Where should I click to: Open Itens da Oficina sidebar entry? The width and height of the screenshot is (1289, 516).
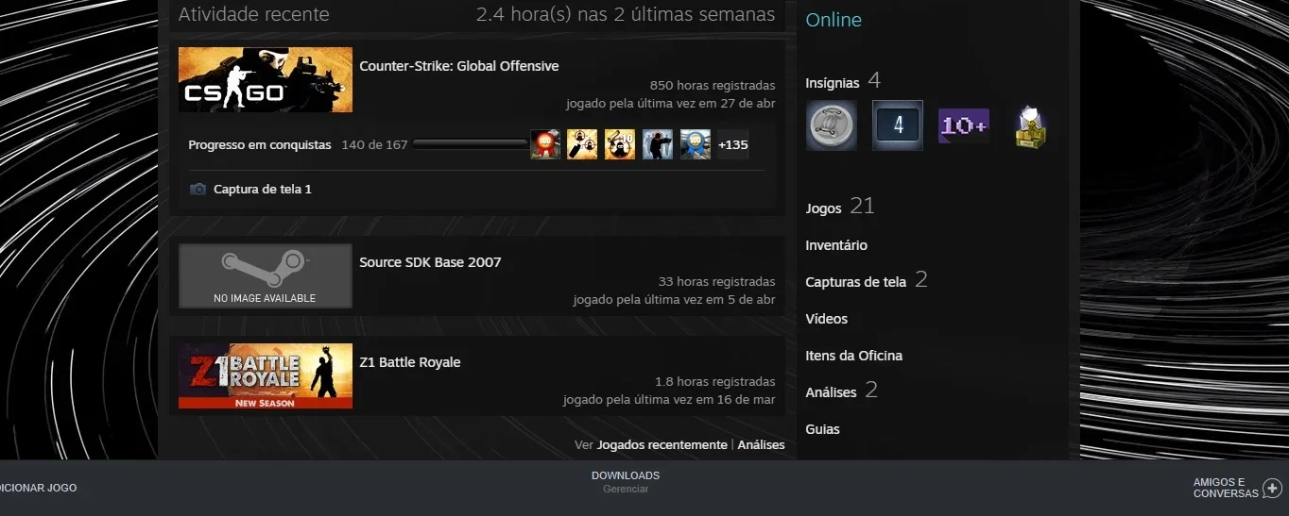tap(854, 356)
